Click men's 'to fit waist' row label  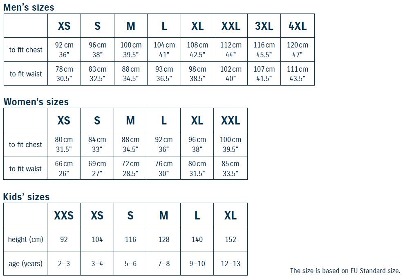pyautogui.click(x=26, y=74)
